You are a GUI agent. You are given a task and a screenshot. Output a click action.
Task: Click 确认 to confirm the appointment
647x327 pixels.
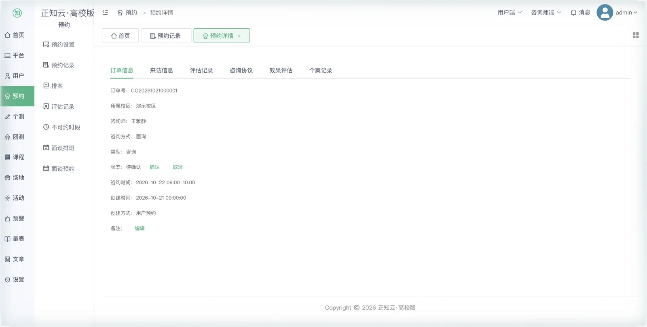coord(154,167)
